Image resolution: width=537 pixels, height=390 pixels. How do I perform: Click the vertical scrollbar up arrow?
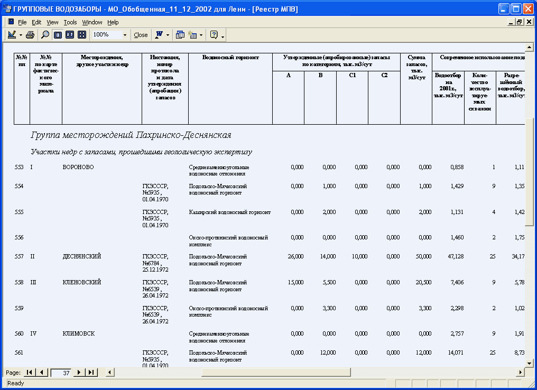529,47
